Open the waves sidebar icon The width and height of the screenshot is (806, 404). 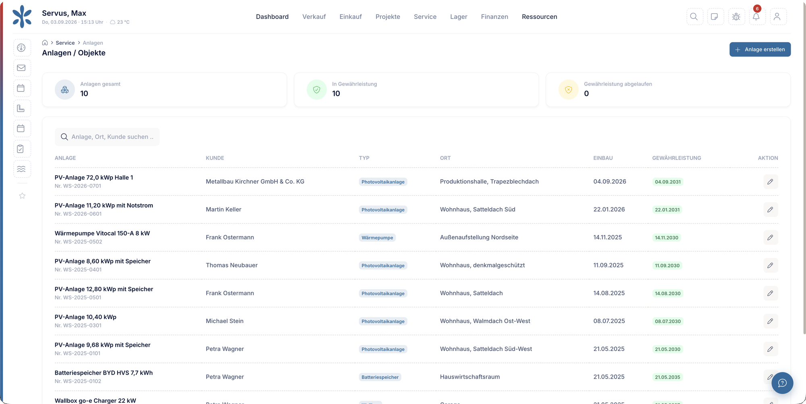coord(22,169)
